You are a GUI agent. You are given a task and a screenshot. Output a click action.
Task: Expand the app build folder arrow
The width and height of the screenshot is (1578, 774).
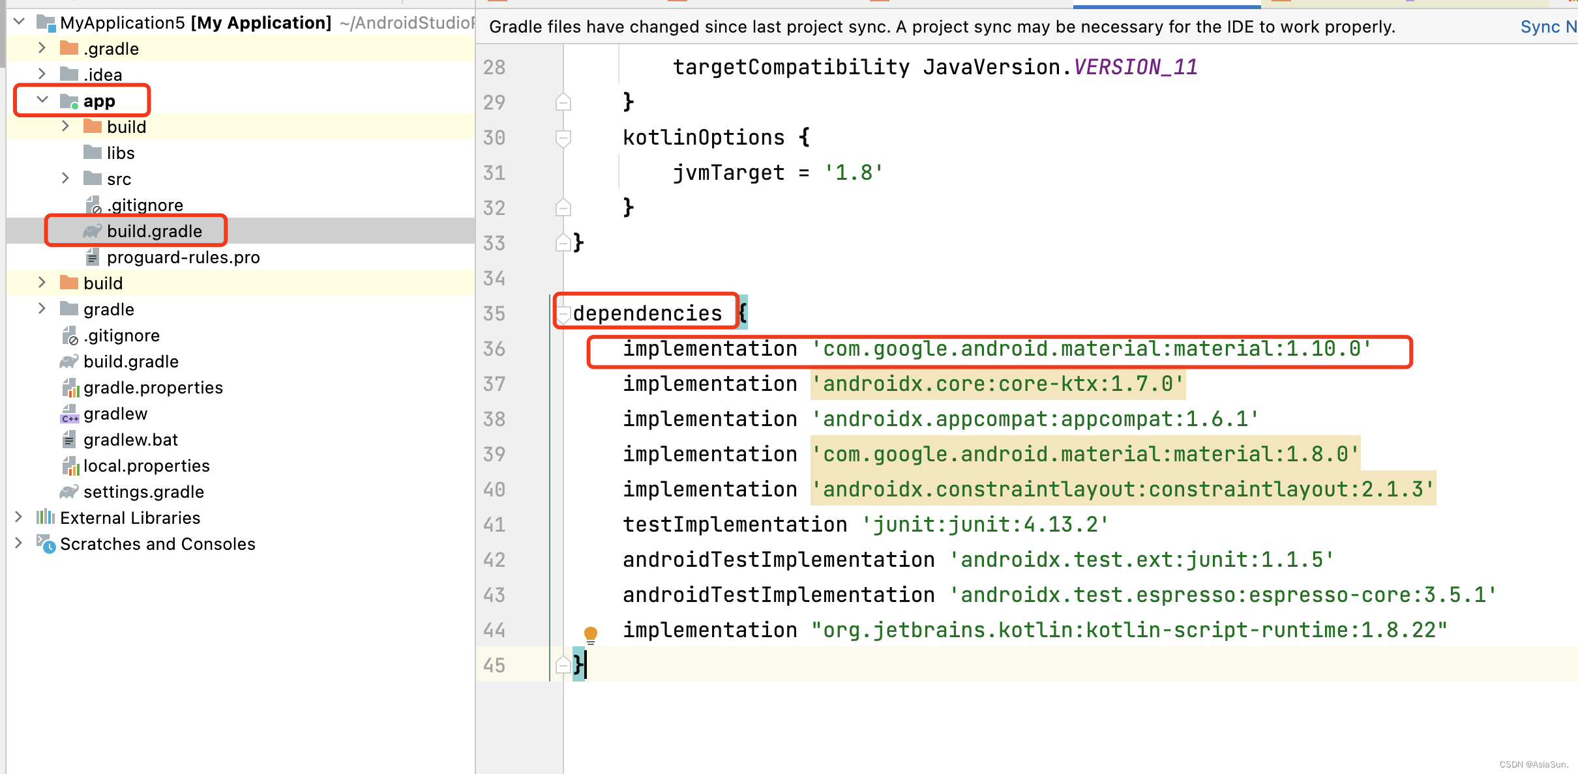tap(65, 126)
